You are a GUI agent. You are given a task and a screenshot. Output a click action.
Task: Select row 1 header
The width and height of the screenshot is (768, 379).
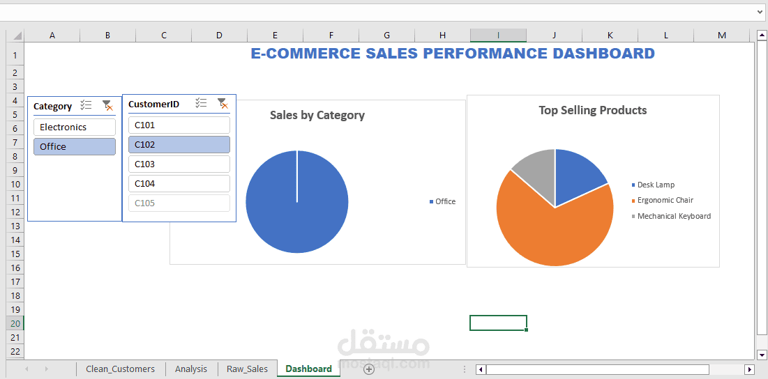(15, 55)
